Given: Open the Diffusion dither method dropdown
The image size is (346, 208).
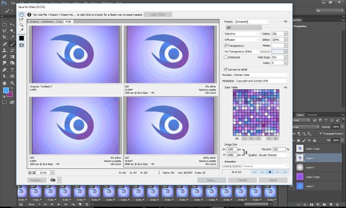Looking at the screenshot, I should (241, 40).
